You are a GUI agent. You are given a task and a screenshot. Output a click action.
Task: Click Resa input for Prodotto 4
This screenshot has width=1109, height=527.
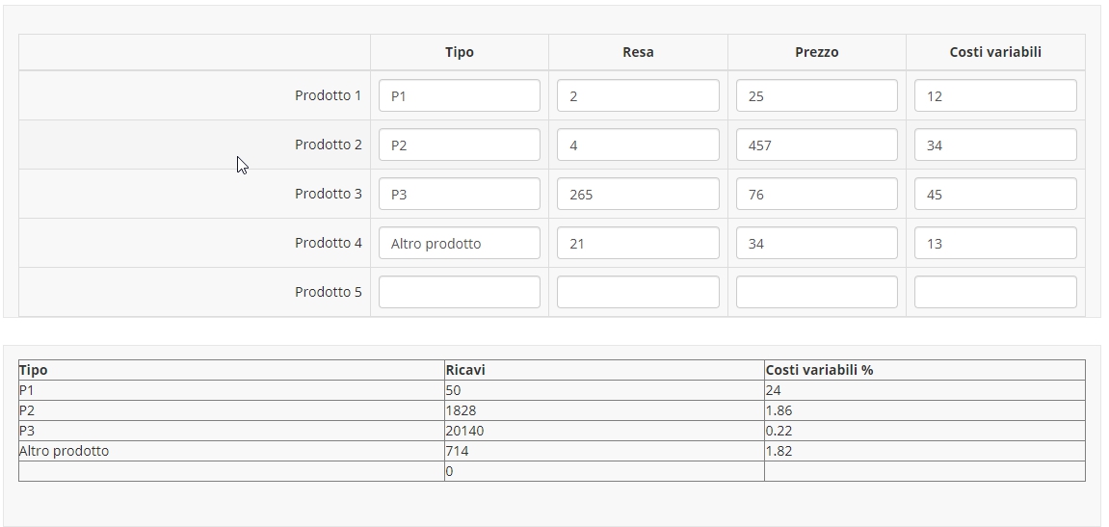tap(638, 243)
